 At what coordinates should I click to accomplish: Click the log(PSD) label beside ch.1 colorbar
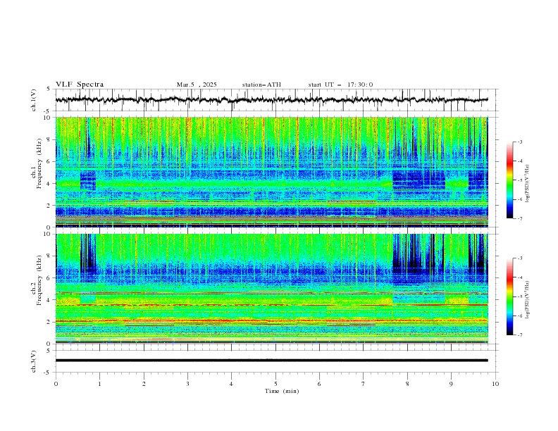coord(527,184)
